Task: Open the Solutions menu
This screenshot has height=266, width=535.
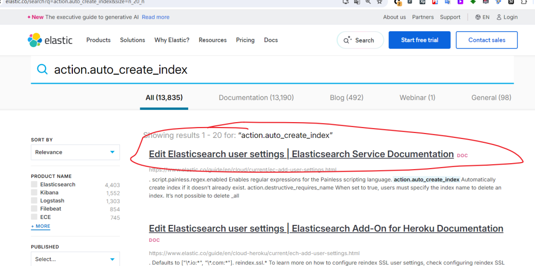Action: tap(132, 40)
